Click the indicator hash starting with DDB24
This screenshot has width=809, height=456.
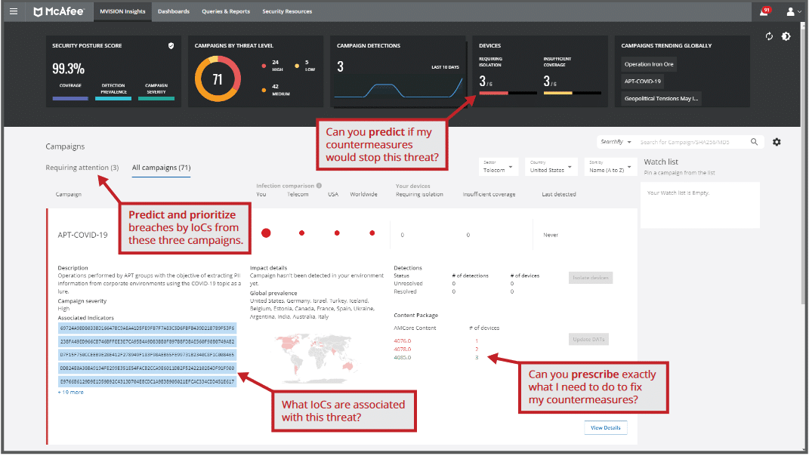click(x=147, y=368)
